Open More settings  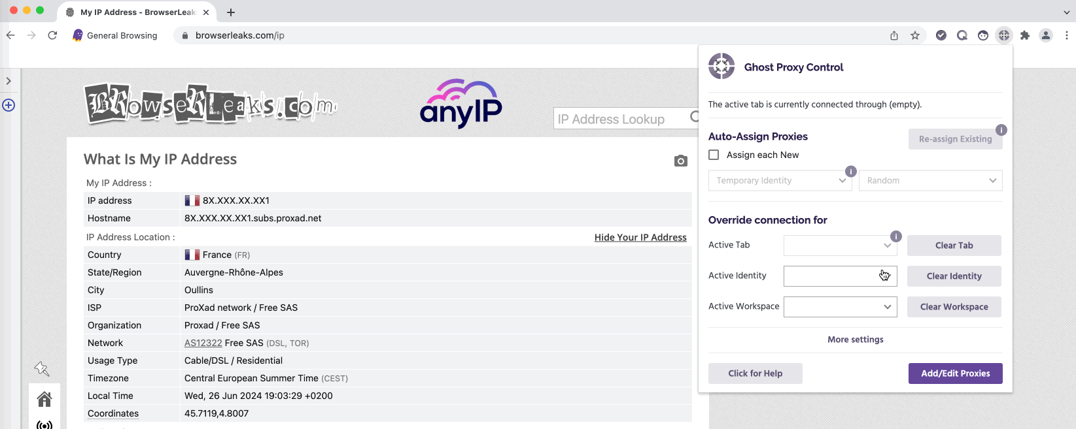tap(856, 340)
